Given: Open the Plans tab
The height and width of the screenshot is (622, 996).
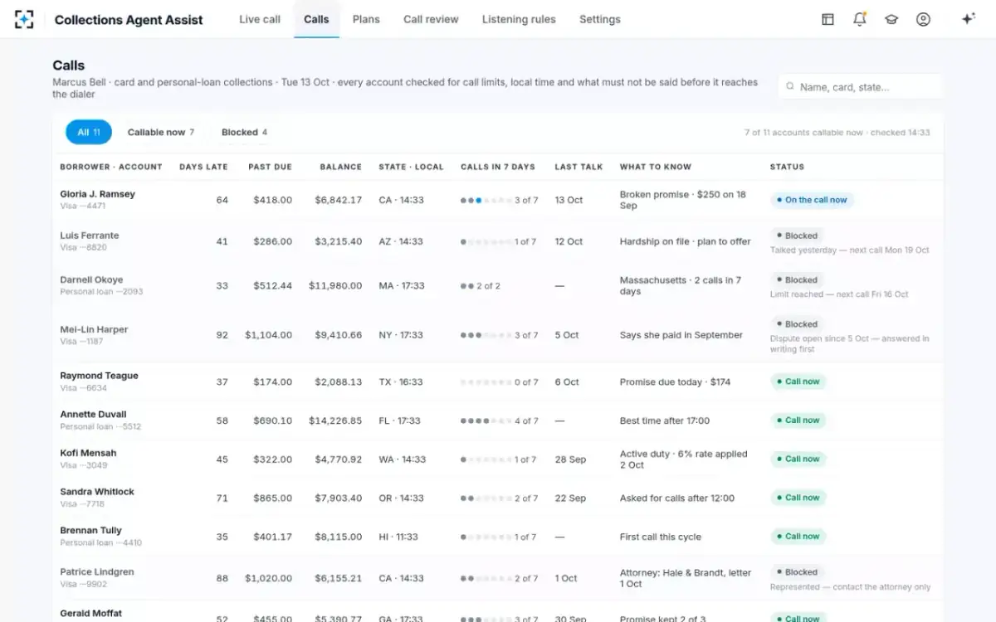Looking at the screenshot, I should click(366, 19).
